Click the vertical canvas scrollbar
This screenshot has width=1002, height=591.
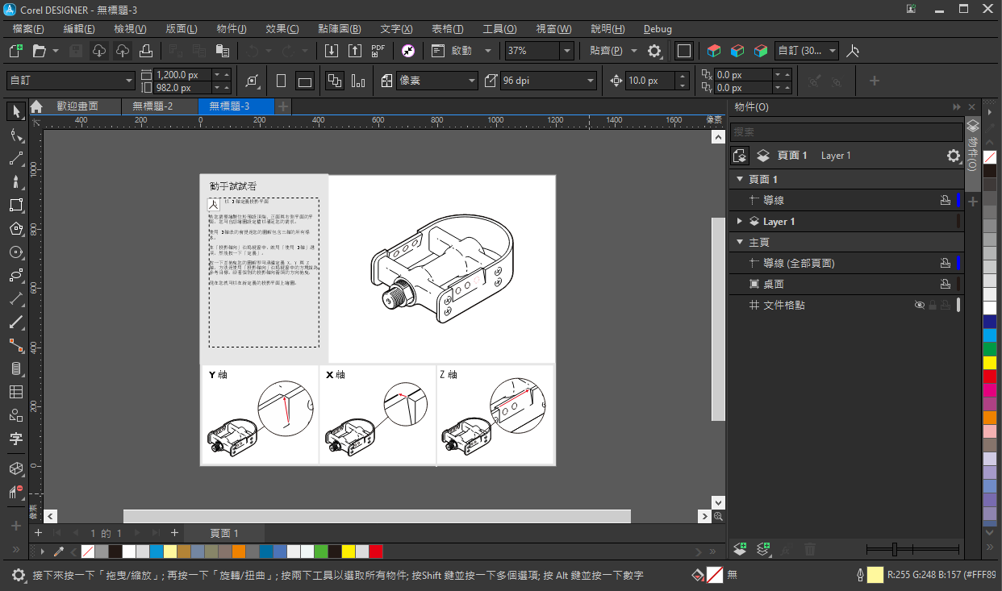718,318
